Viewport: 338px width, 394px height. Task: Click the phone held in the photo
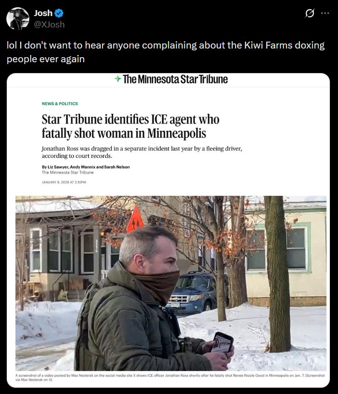(x=222, y=343)
